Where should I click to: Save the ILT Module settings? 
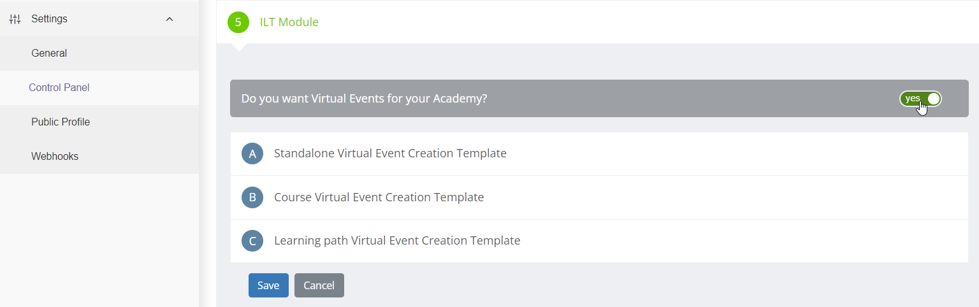(x=268, y=285)
